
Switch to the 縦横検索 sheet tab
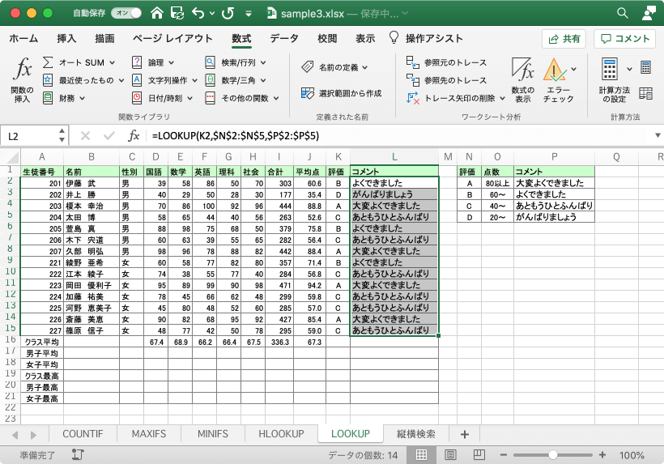(x=416, y=434)
